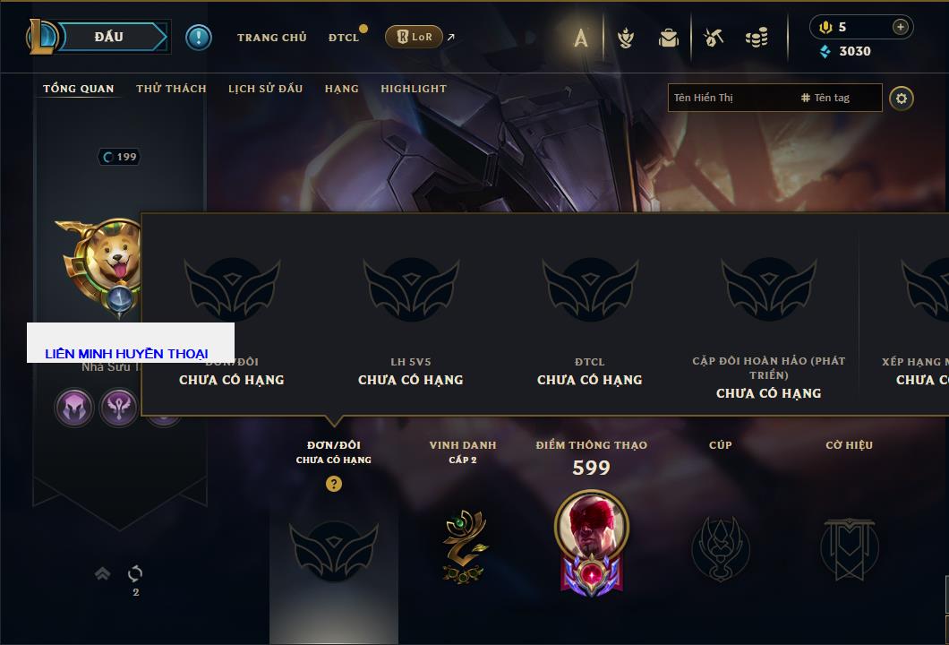949x645 pixels.
Task: Click the ranked help question mark icon
Action: [333, 483]
